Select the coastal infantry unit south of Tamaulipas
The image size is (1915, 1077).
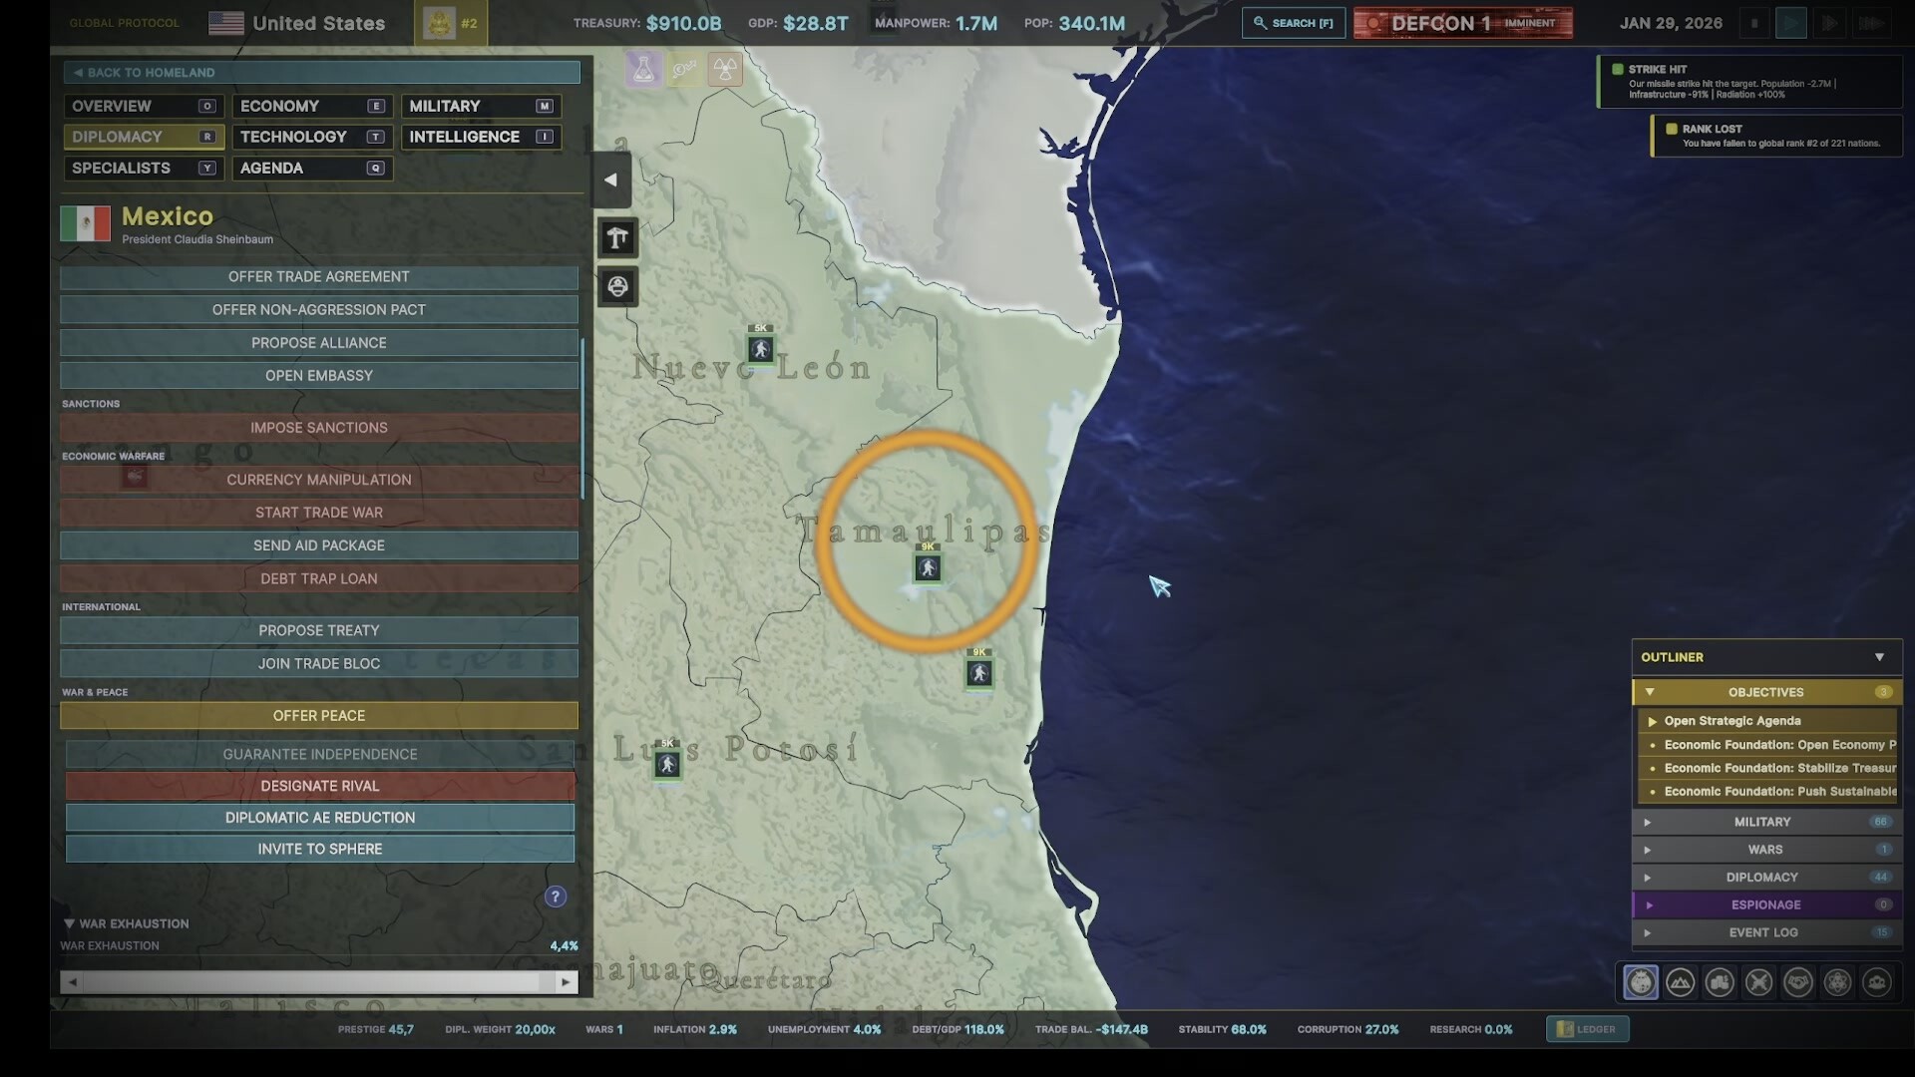point(979,673)
